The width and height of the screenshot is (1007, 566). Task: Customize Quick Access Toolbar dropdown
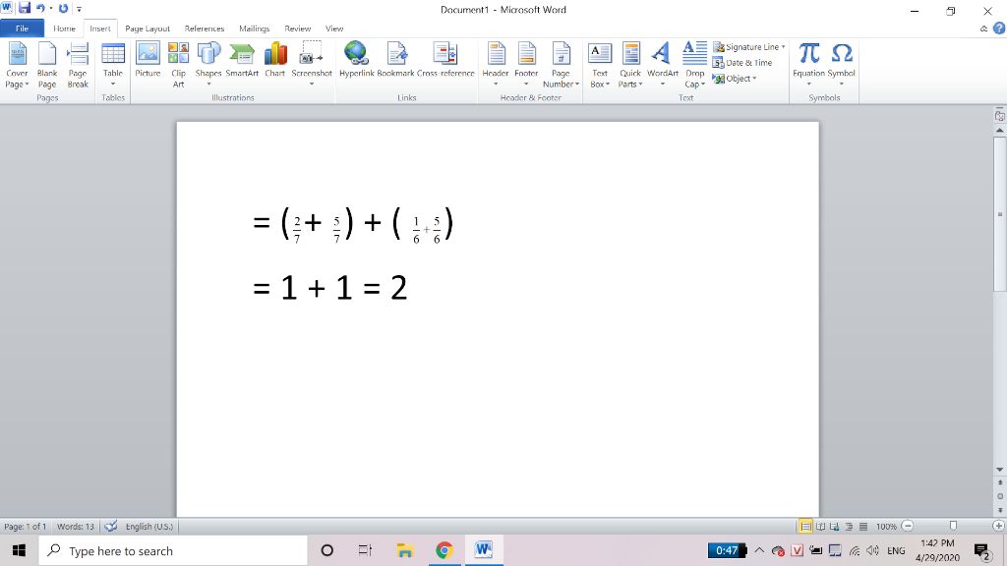(x=79, y=9)
